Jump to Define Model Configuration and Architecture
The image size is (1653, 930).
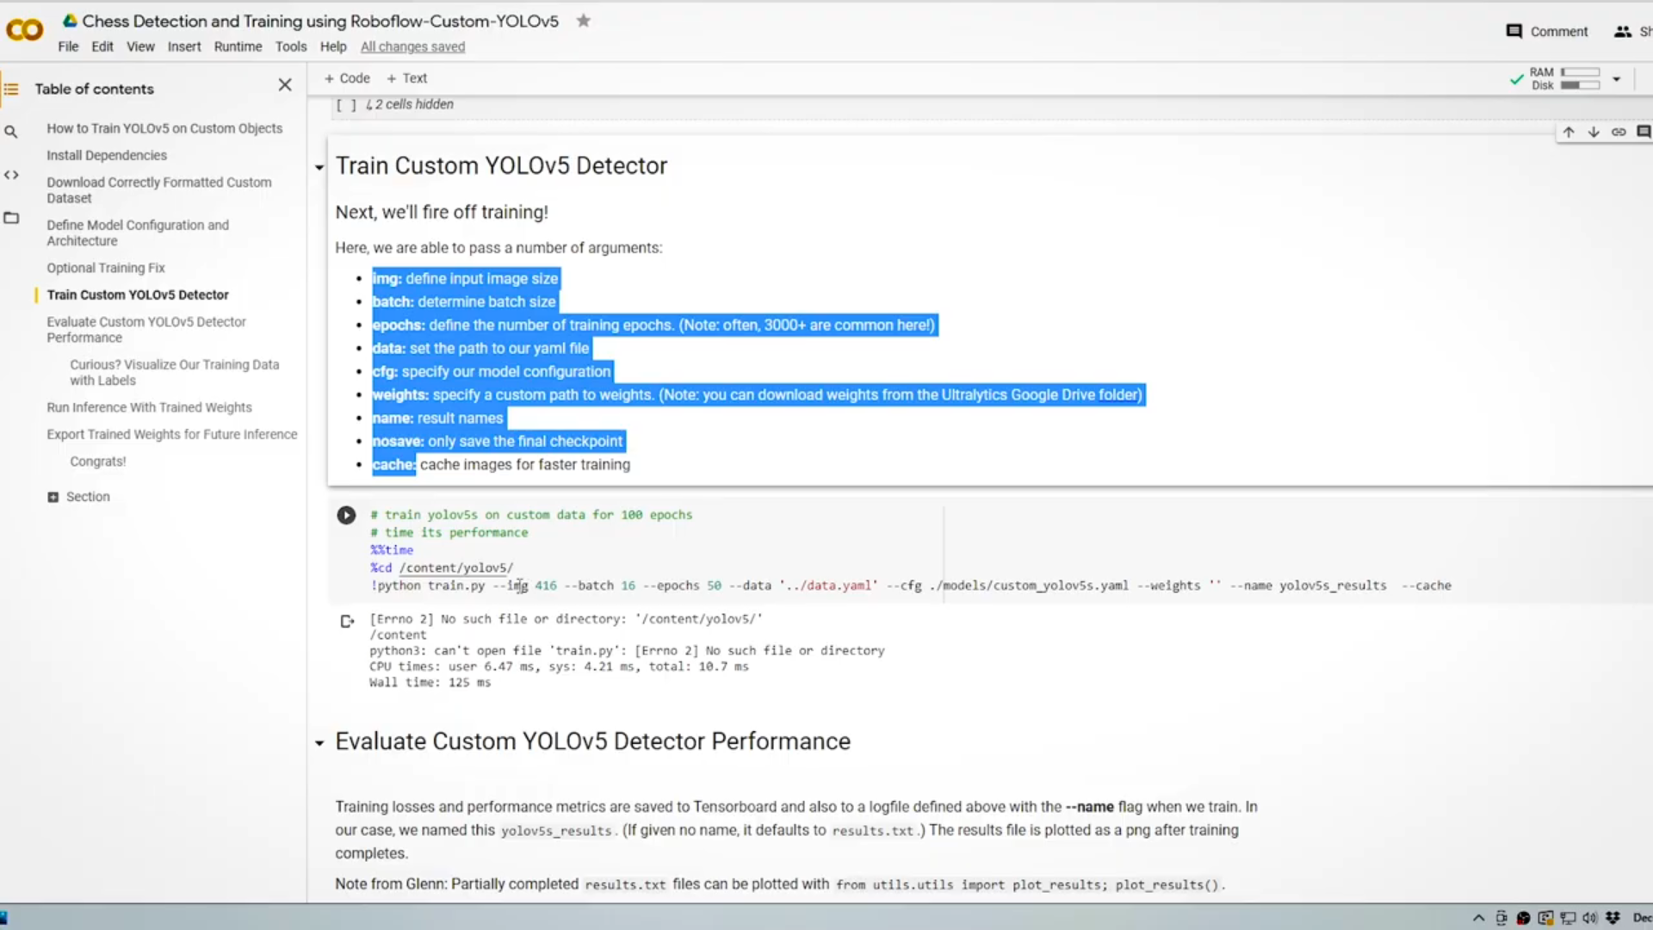(x=138, y=232)
